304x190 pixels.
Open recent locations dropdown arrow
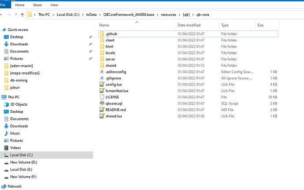coord(16,15)
